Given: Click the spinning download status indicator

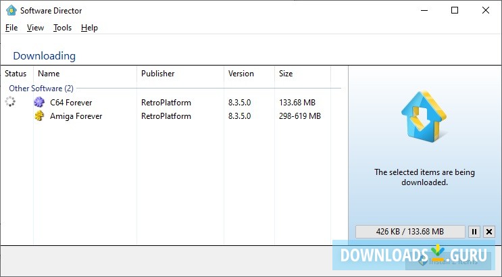Looking at the screenshot, I should (10, 101).
